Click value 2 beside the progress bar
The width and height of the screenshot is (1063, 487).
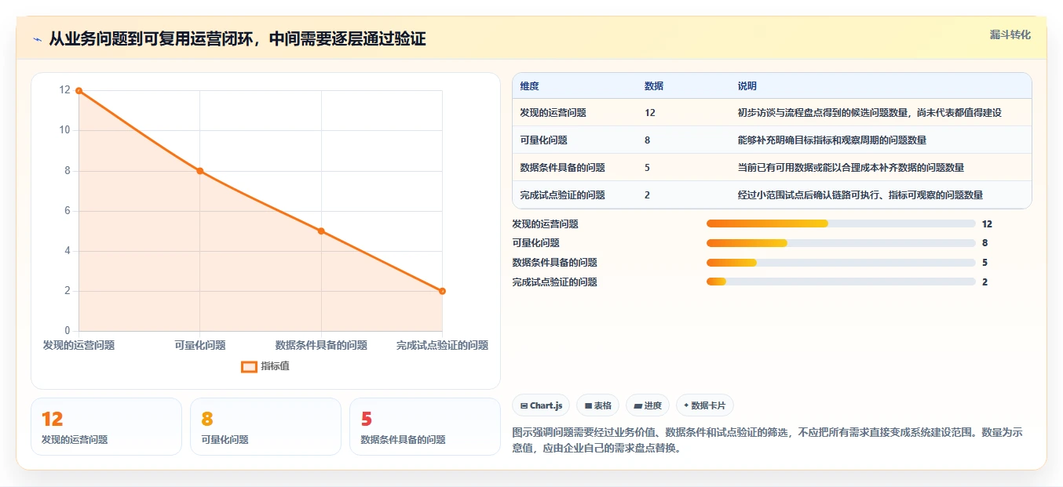pos(984,282)
